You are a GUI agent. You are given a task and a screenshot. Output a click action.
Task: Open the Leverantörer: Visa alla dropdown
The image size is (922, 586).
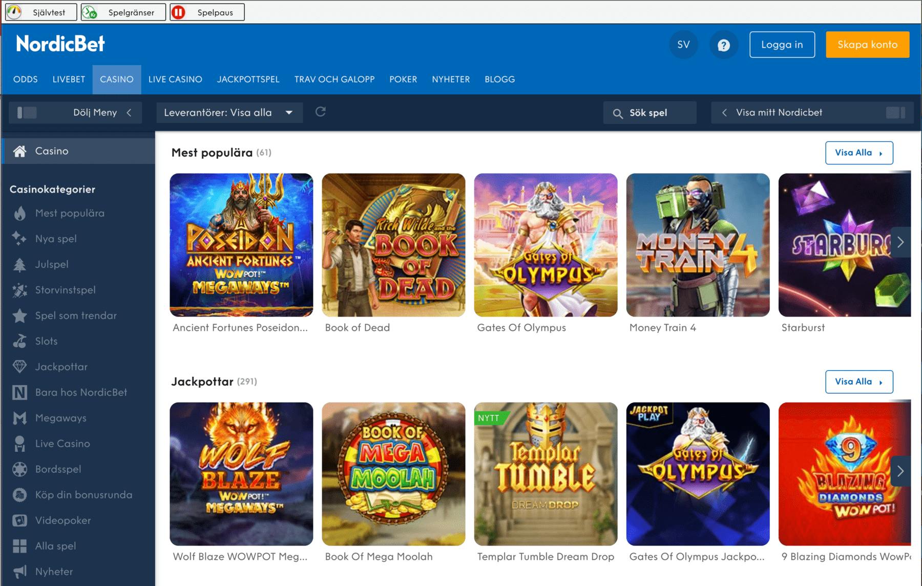click(x=229, y=113)
